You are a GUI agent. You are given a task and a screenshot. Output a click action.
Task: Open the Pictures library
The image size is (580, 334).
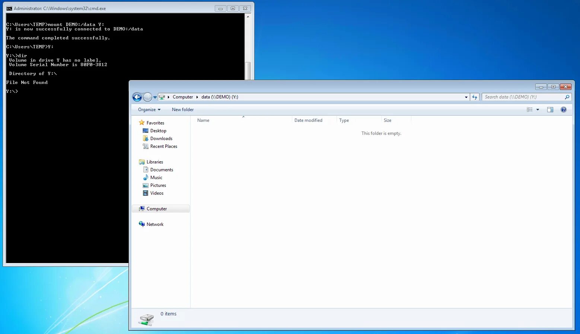pos(158,185)
